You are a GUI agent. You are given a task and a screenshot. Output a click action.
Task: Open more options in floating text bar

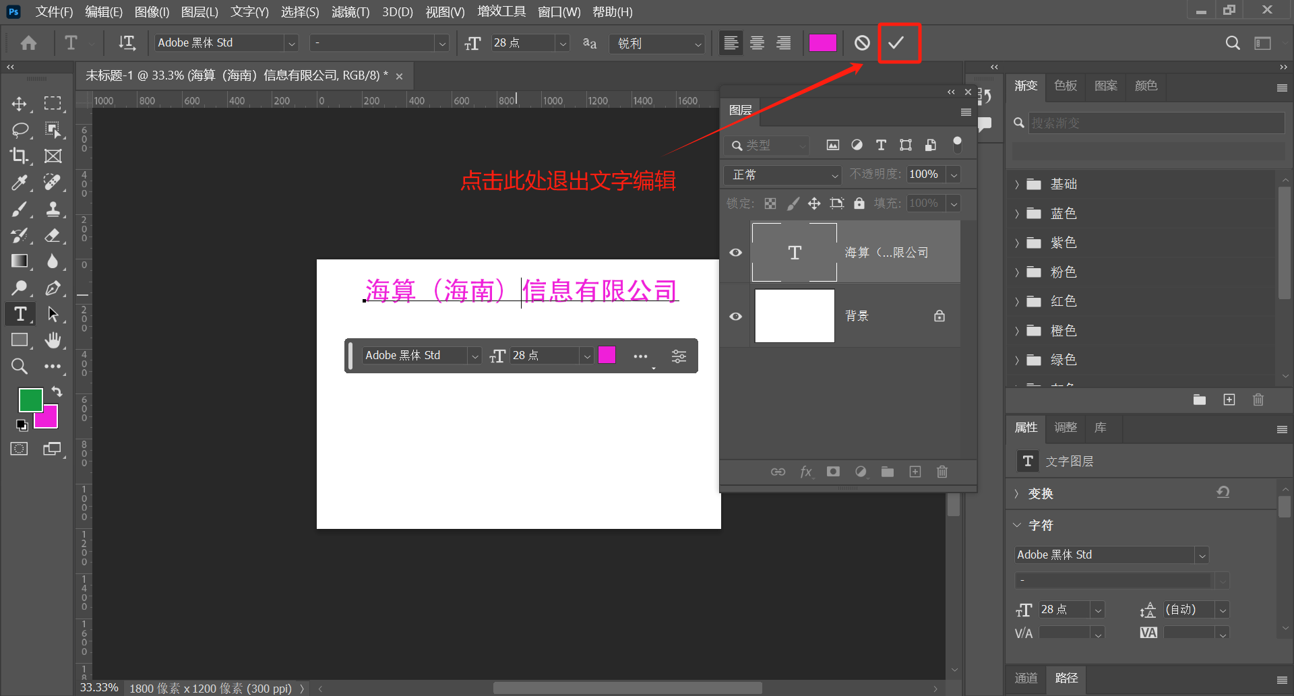pyautogui.click(x=640, y=356)
